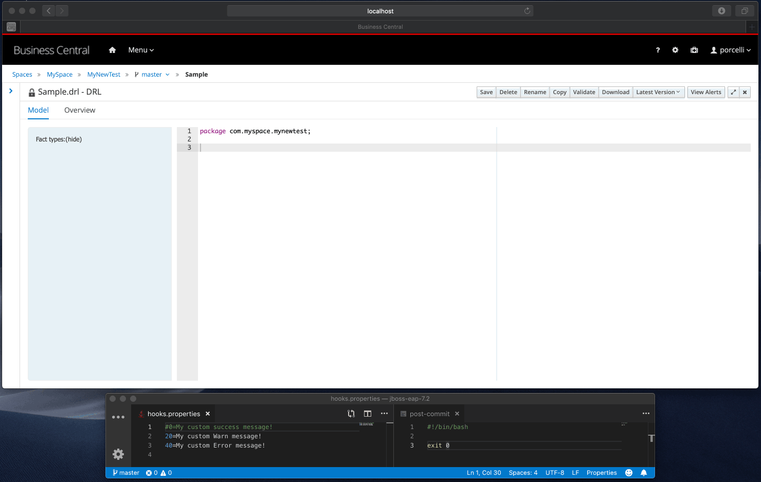The height and width of the screenshot is (482, 761).
Task: Open notifications bell in VS Code status bar
Action: [x=644, y=473]
